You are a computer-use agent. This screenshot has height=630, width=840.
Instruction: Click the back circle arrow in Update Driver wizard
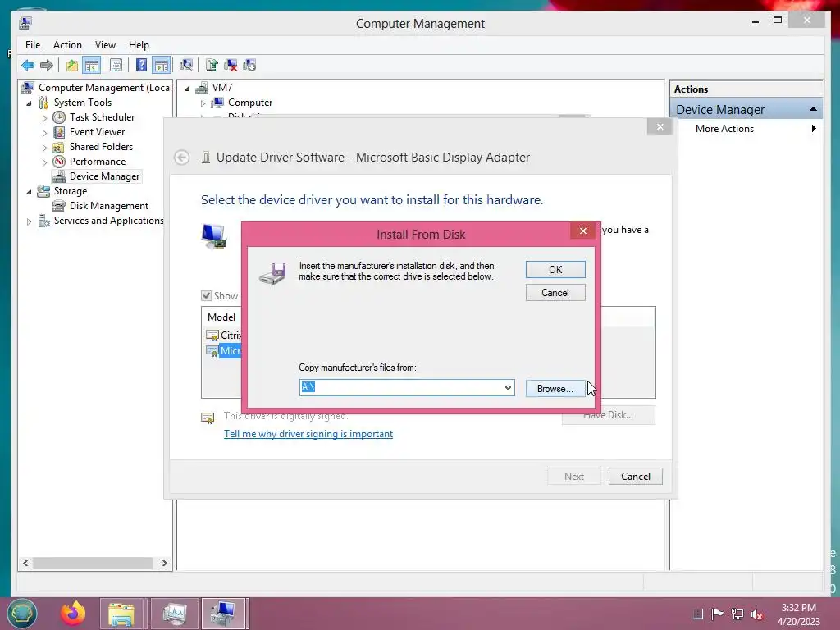pos(181,157)
